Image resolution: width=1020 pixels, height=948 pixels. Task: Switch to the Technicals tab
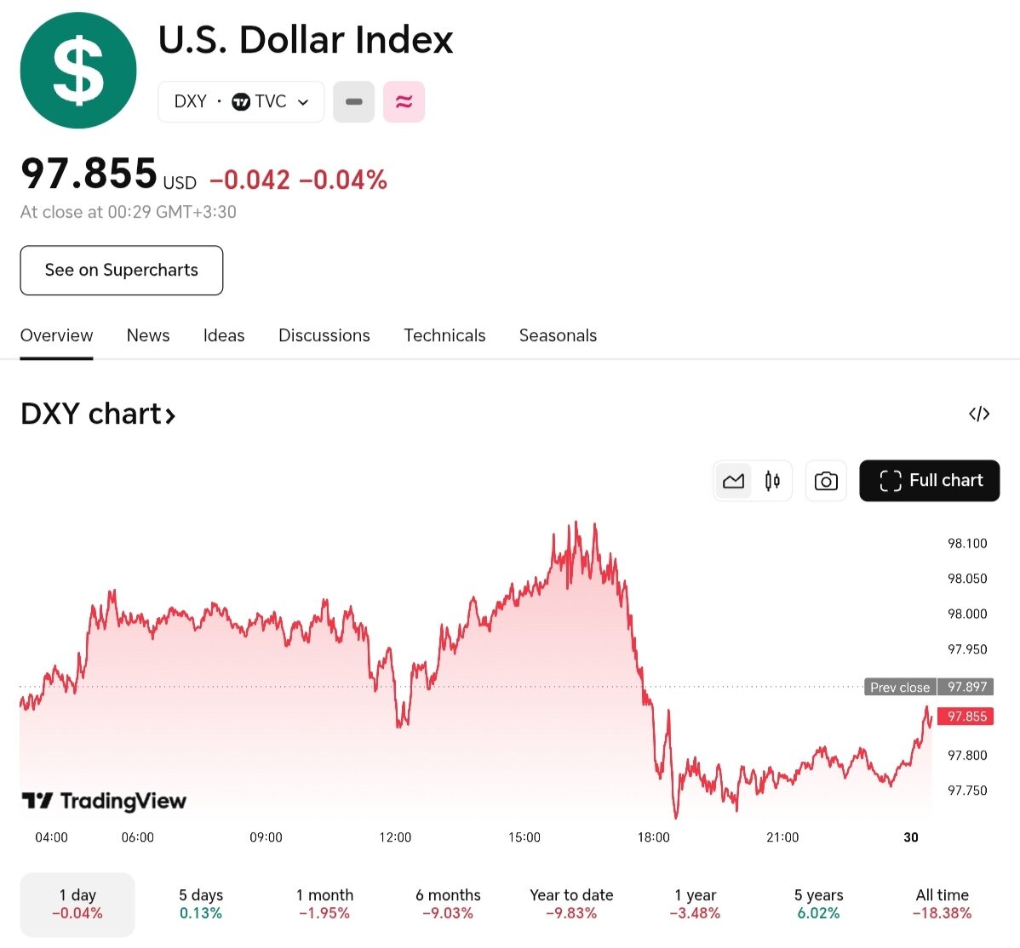pos(444,335)
